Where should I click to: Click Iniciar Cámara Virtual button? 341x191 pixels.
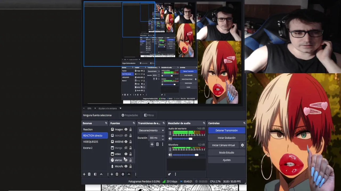pyautogui.click(x=223, y=145)
